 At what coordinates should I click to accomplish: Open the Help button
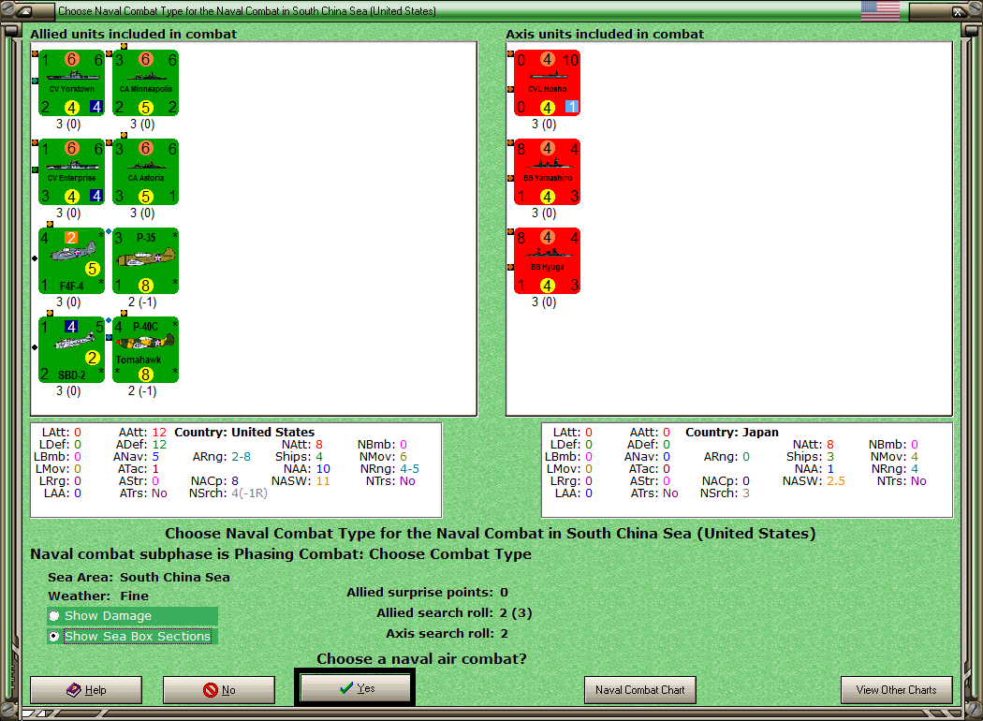[86, 690]
